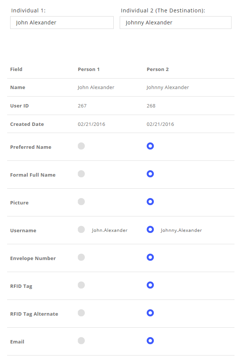The width and height of the screenshot is (242, 357).
Task: Select Johnny.Alexander username radio button
Action: tap(150, 230)
